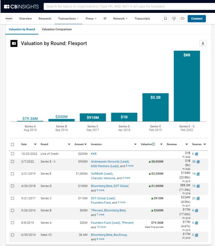This screenshot has width=215, height=246.
Task: Click the Flexport company logo tab icon
Action: [x=9, y=18]
